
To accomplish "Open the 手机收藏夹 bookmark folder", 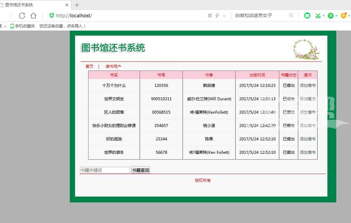I will pos(23,26).
